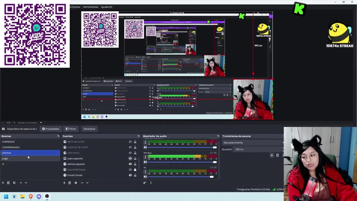This screenshot has width=357, height=201.
Task: Open Windows Start menu
Action: (x=6, y=197)
